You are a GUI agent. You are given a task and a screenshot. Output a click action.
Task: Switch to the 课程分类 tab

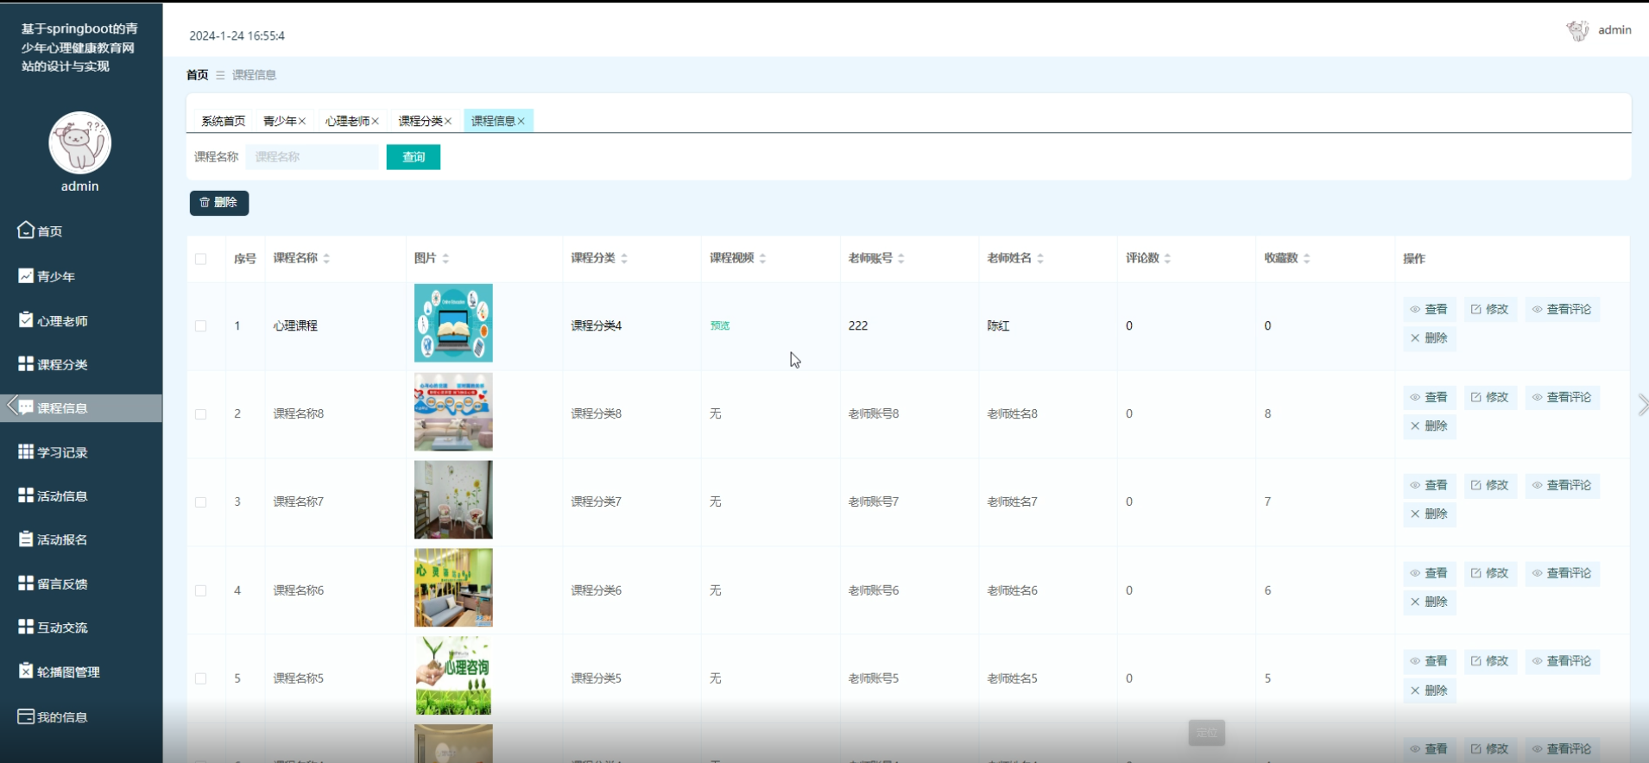pyautogui.click(x=420, y=122)
